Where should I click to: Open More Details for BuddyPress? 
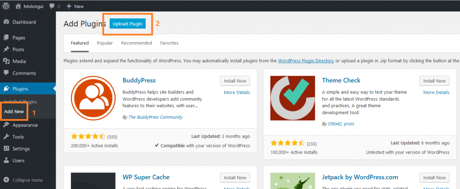tap(237, 92)
